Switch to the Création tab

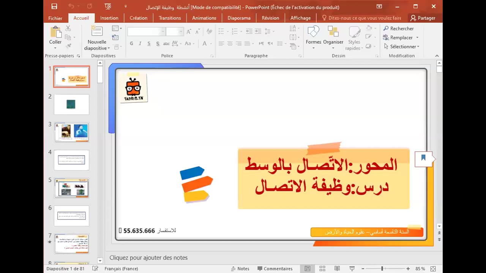(x=139, y=18)
